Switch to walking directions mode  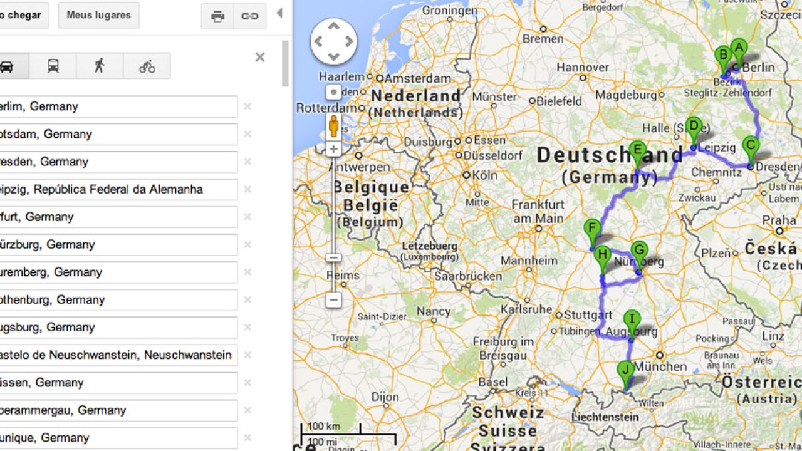click(100, 66)
